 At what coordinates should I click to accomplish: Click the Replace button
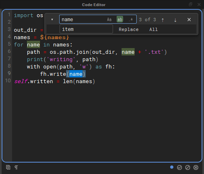click(129, 29)
